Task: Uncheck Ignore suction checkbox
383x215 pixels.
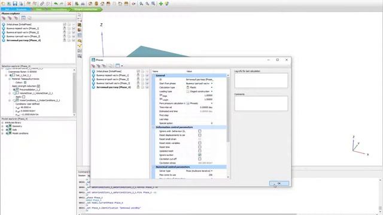Action: [x=199, y=155]
